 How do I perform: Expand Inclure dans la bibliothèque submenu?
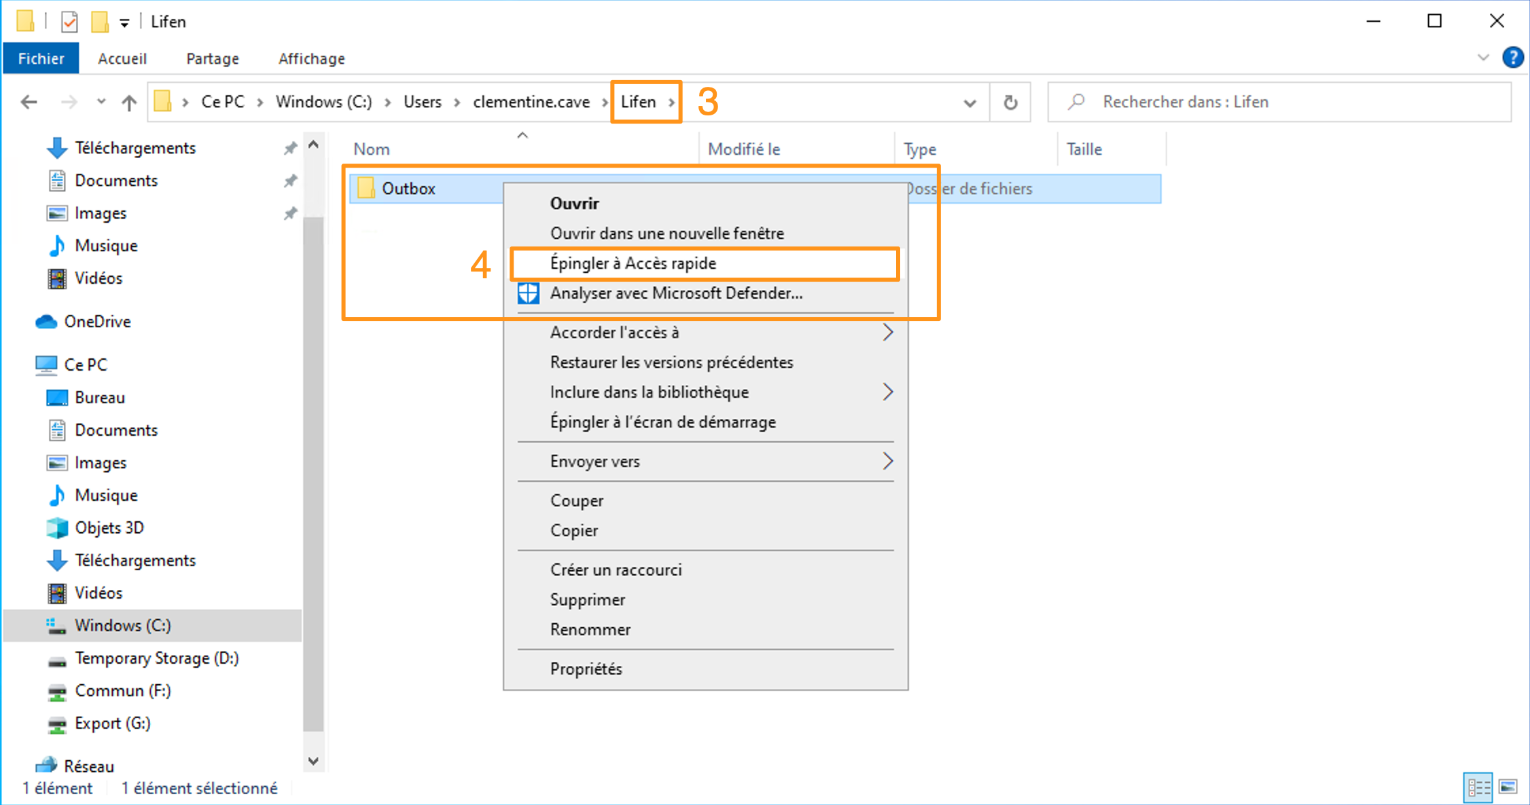point(705,392)
